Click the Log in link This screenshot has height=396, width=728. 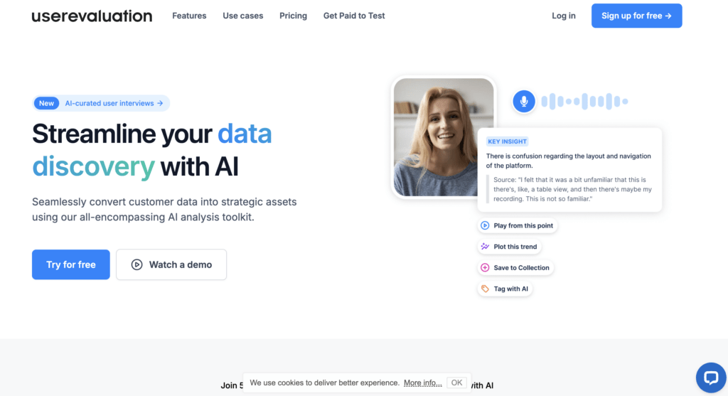[x=563, y=16]
